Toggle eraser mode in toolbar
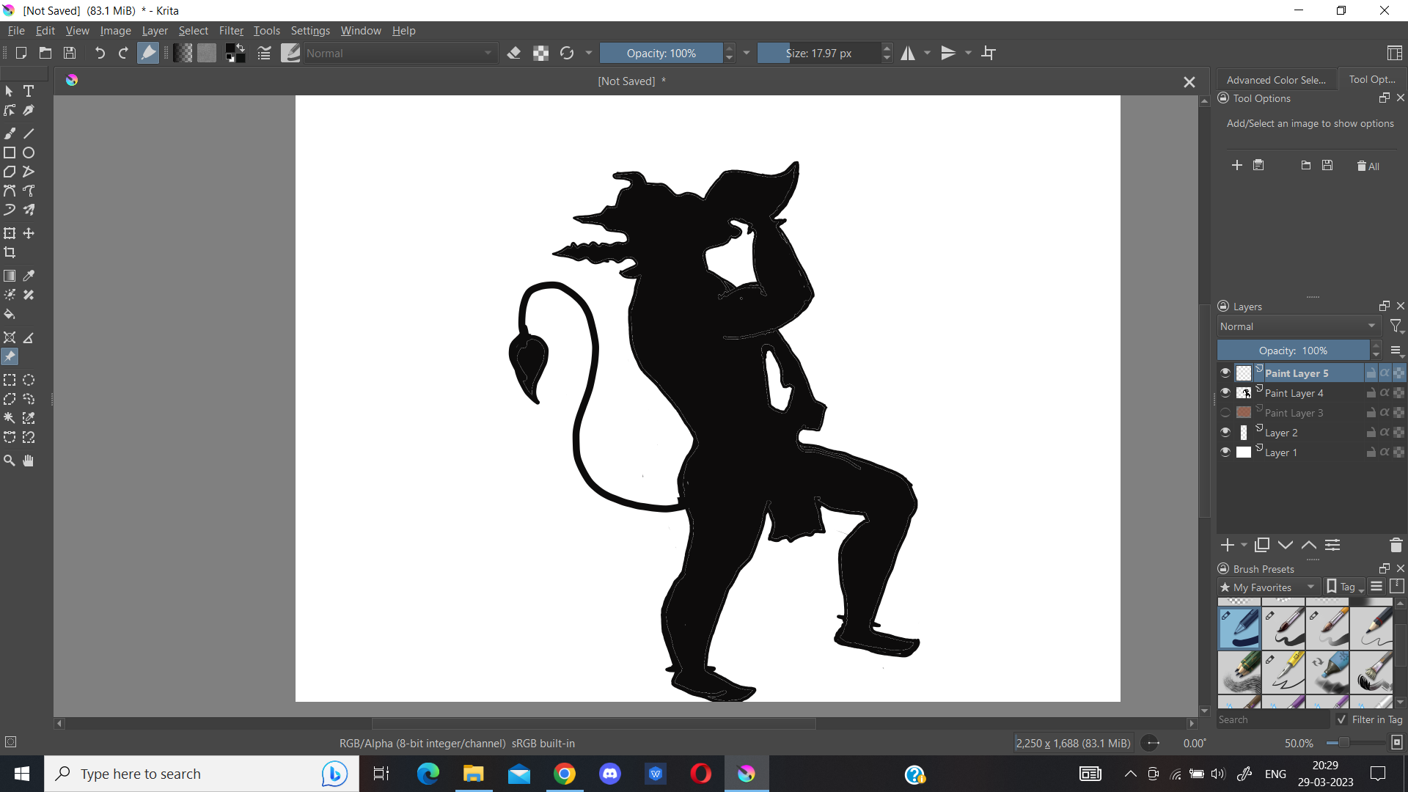Screen dimensions: 1408x792 pos(514,53)
